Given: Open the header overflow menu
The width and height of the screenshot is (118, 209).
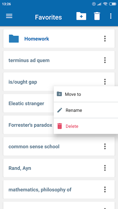Looking at the screenshot, I should [111, 16].
